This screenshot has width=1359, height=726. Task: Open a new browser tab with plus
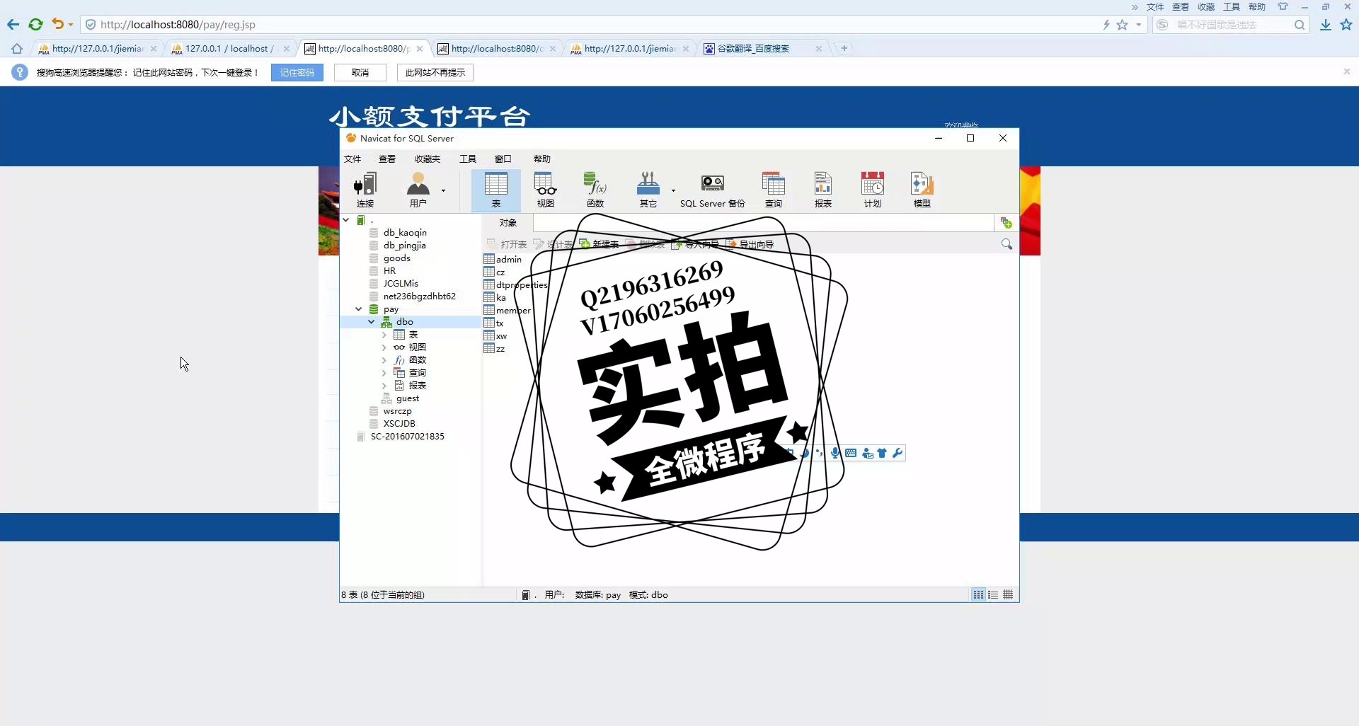pyautogui.click(x=844, y=49)
